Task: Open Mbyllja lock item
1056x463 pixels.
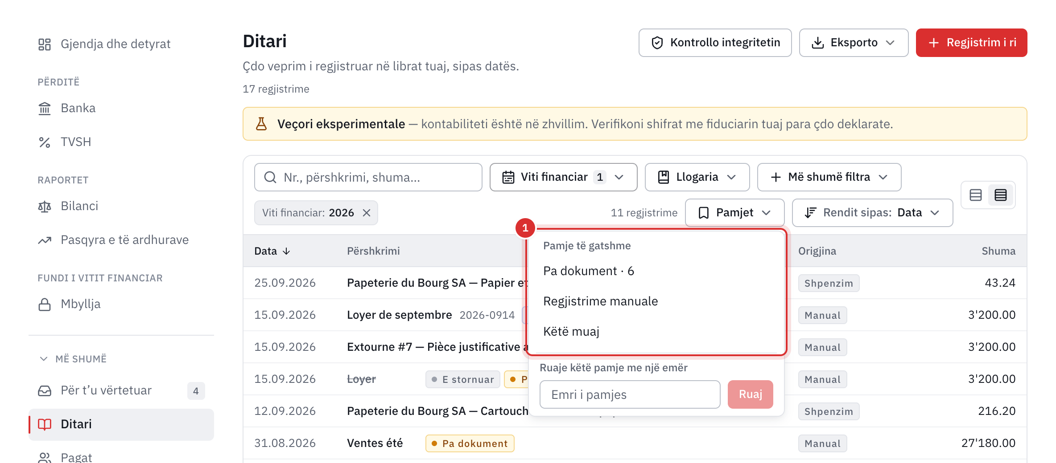Action: (x=121, y=304)
